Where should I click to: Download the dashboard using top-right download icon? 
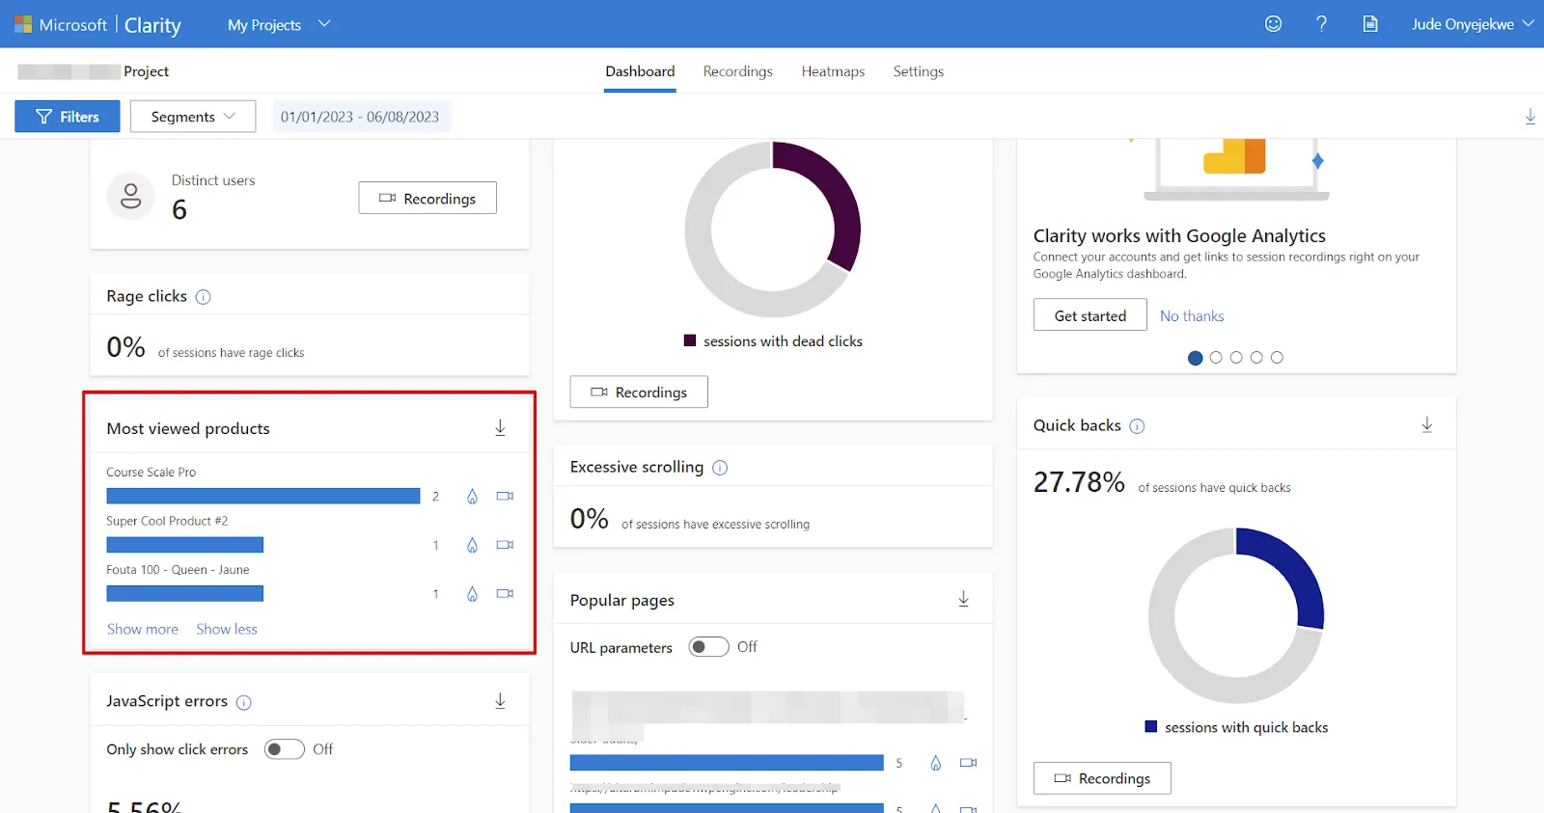coord(1530,117)
